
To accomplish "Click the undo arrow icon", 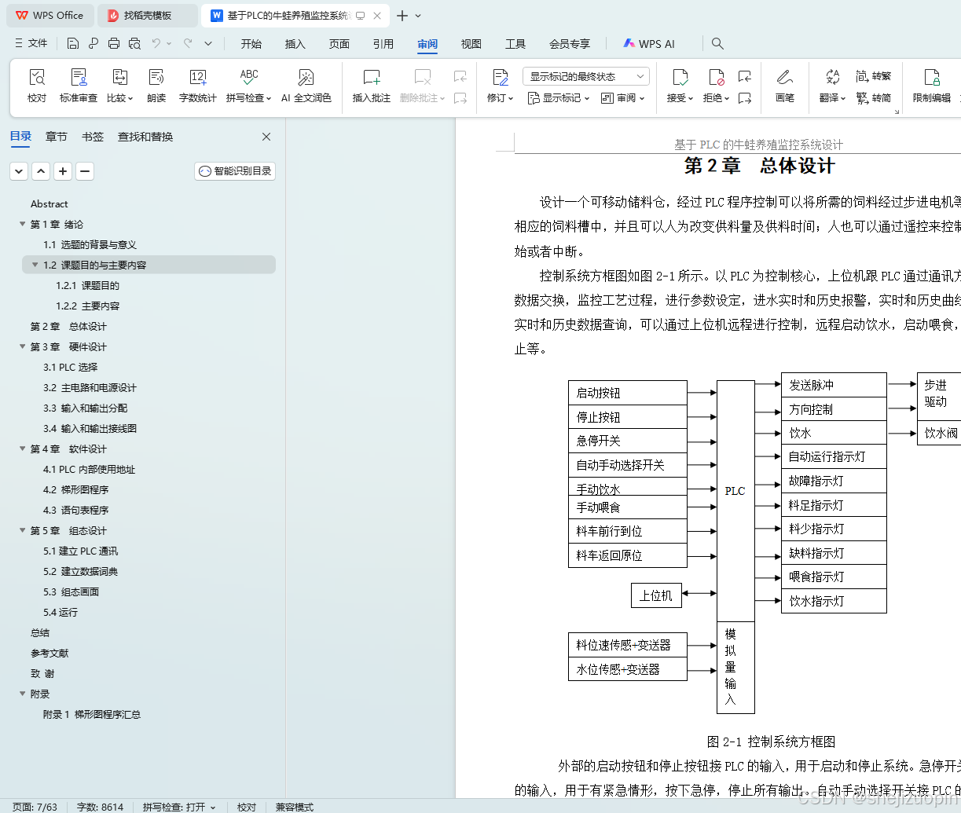I will click(x=156, y=43).
